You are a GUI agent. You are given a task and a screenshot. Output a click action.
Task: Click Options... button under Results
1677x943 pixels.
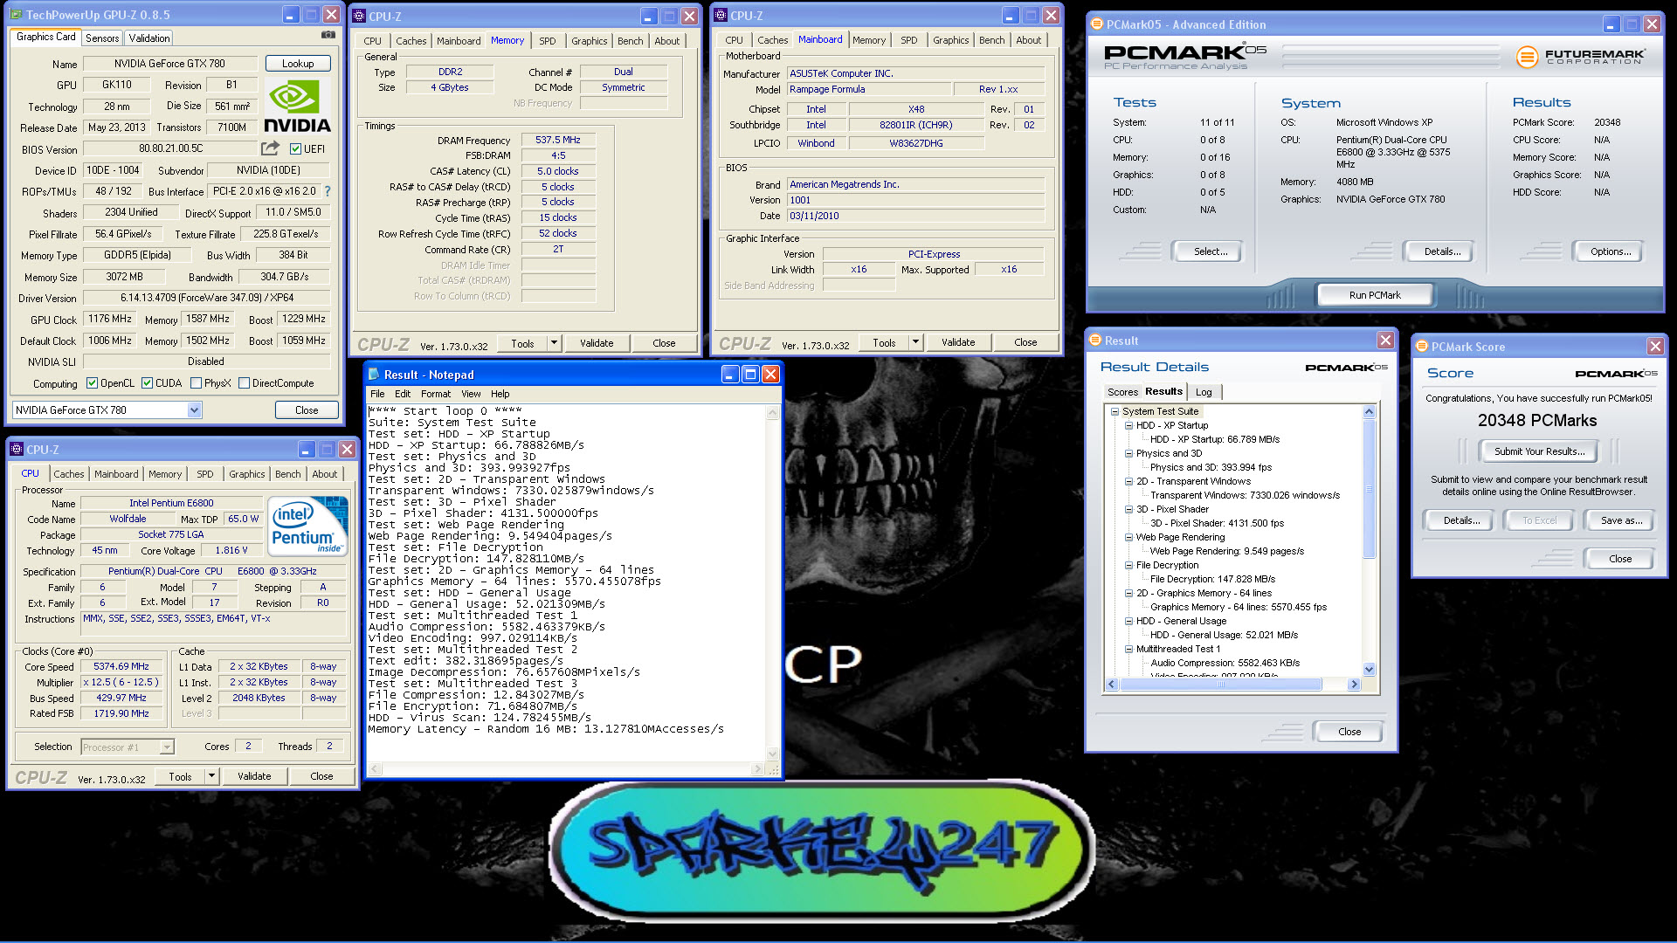point(1611,251)
